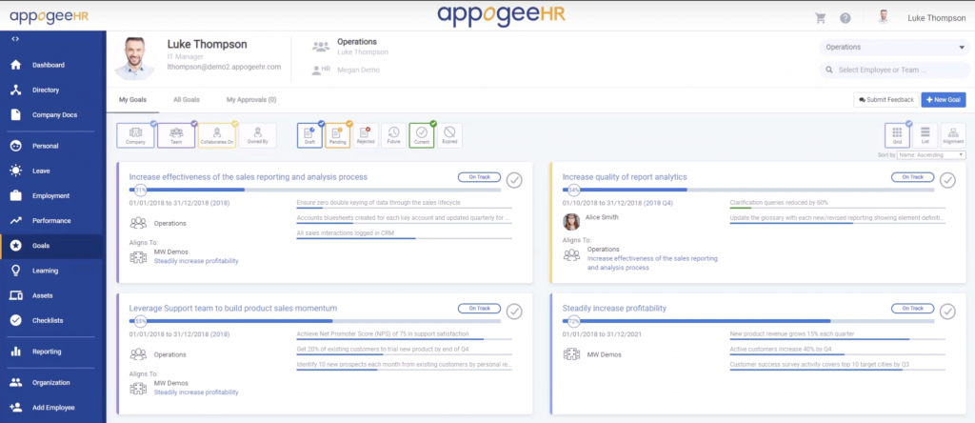
Task: Mark Leverage Support team goal complete circle
Action: pyautogui.click(x=514, y=311)
